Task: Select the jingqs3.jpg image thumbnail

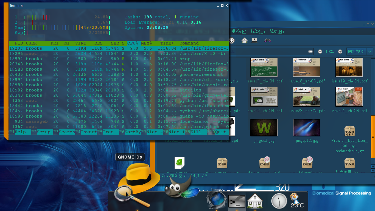Action: coord(264,127)
